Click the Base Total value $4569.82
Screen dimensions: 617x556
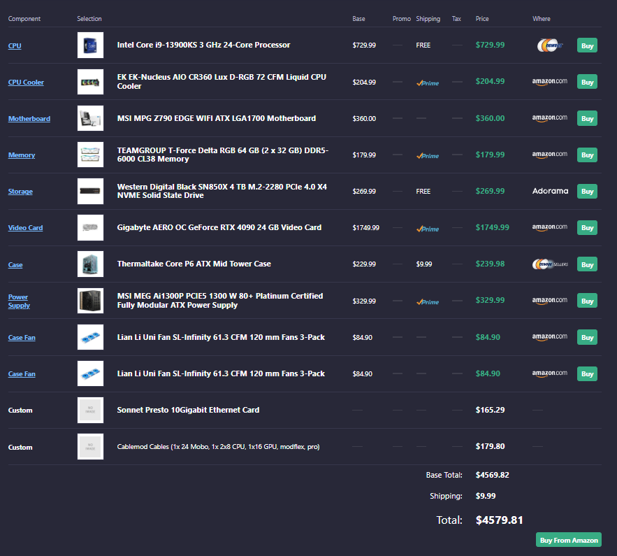(492, 475)
